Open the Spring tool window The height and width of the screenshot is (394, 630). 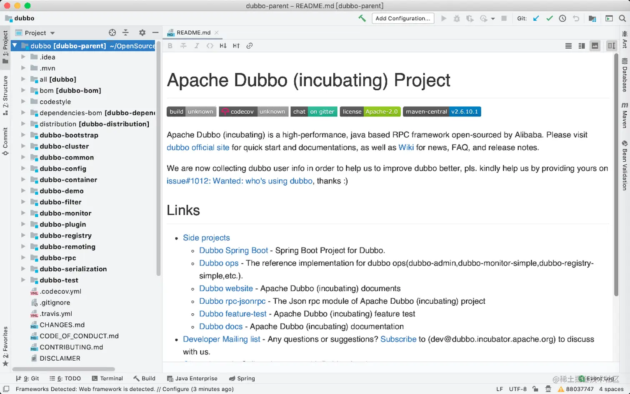click(242, 378)
